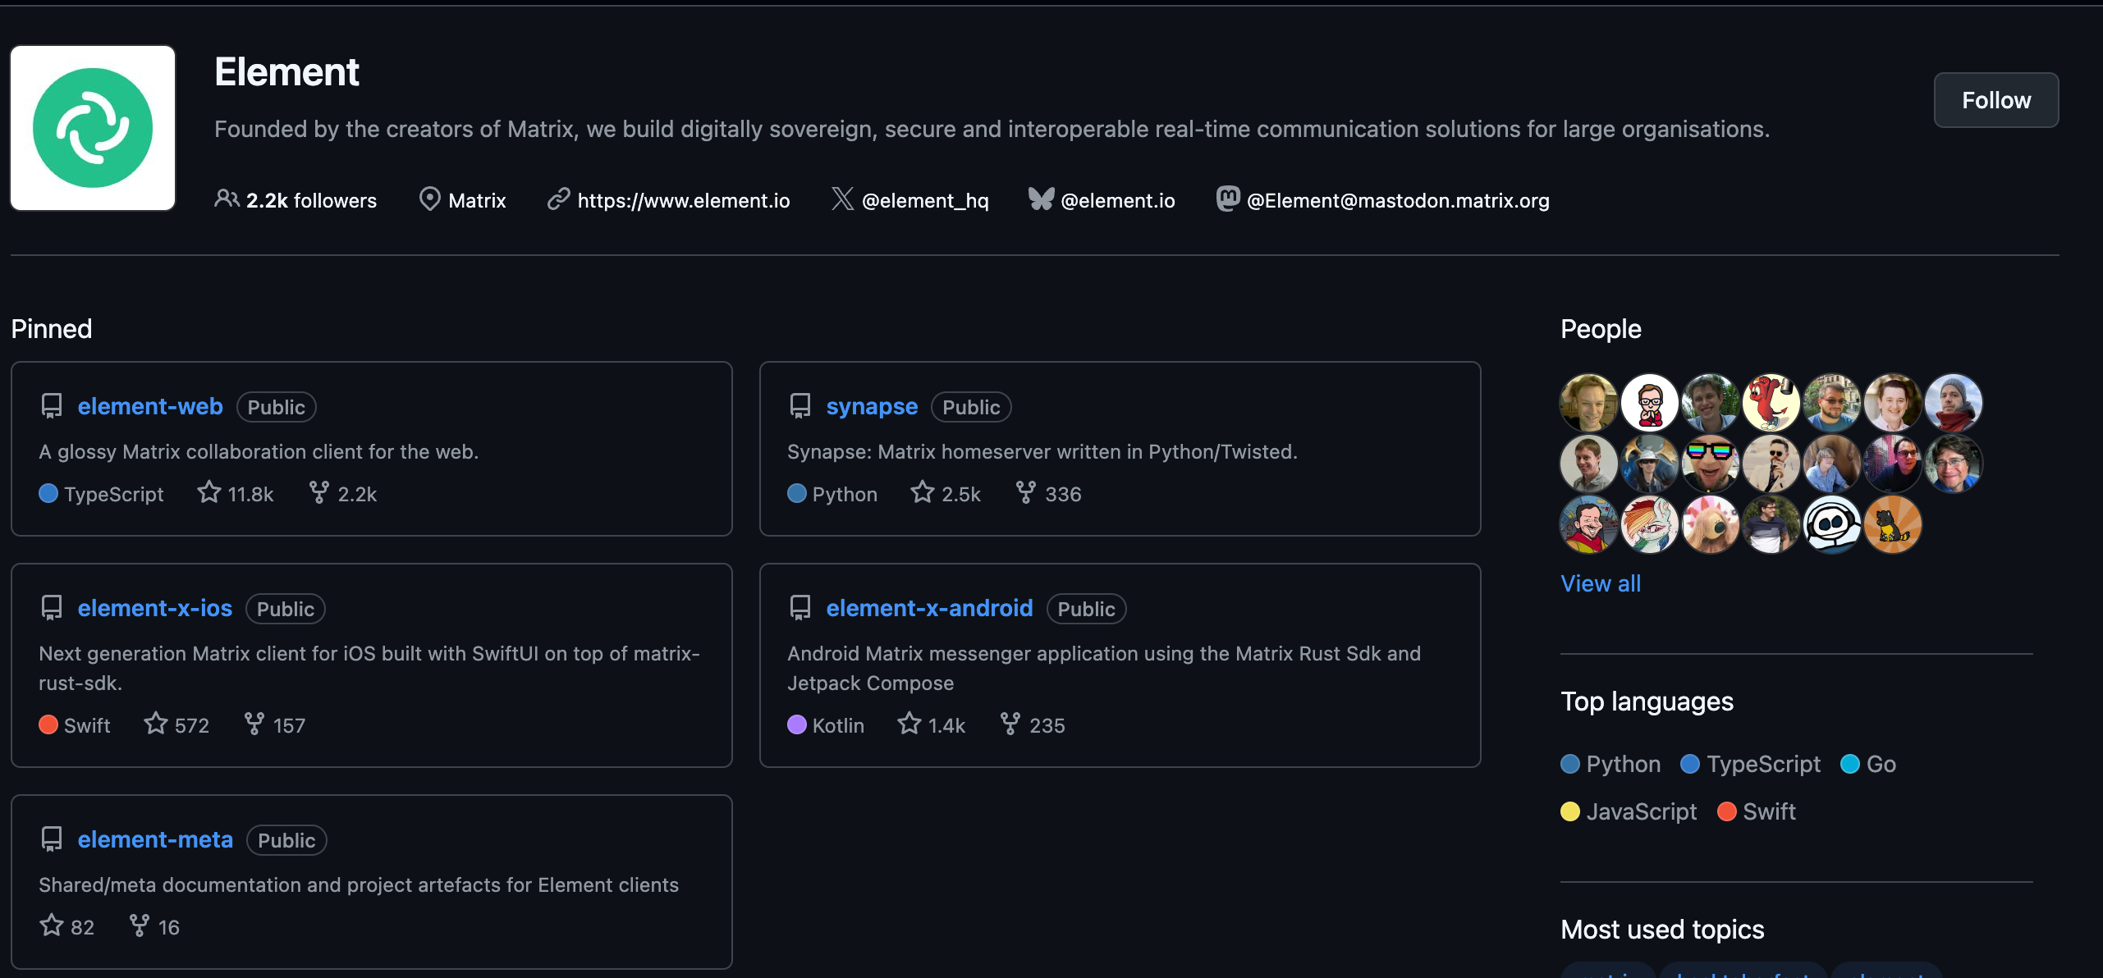Open the 2.2k followers link
Image resolution: width=2103 pixels, height=978 pixels.
(x=296, y=200)
